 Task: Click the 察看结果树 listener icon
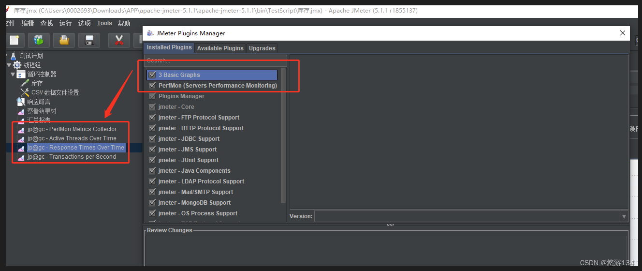pos(21,111)
